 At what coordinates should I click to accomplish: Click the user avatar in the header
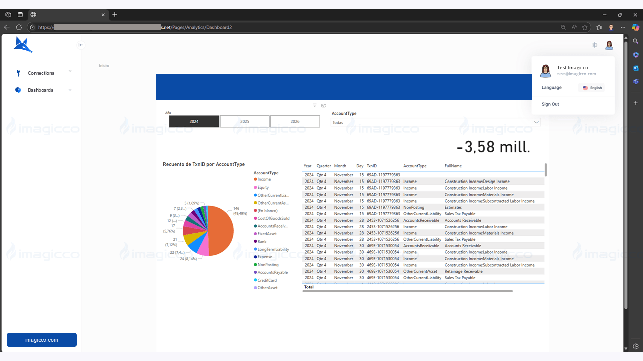pyautogui.click(x=609, y=45)
